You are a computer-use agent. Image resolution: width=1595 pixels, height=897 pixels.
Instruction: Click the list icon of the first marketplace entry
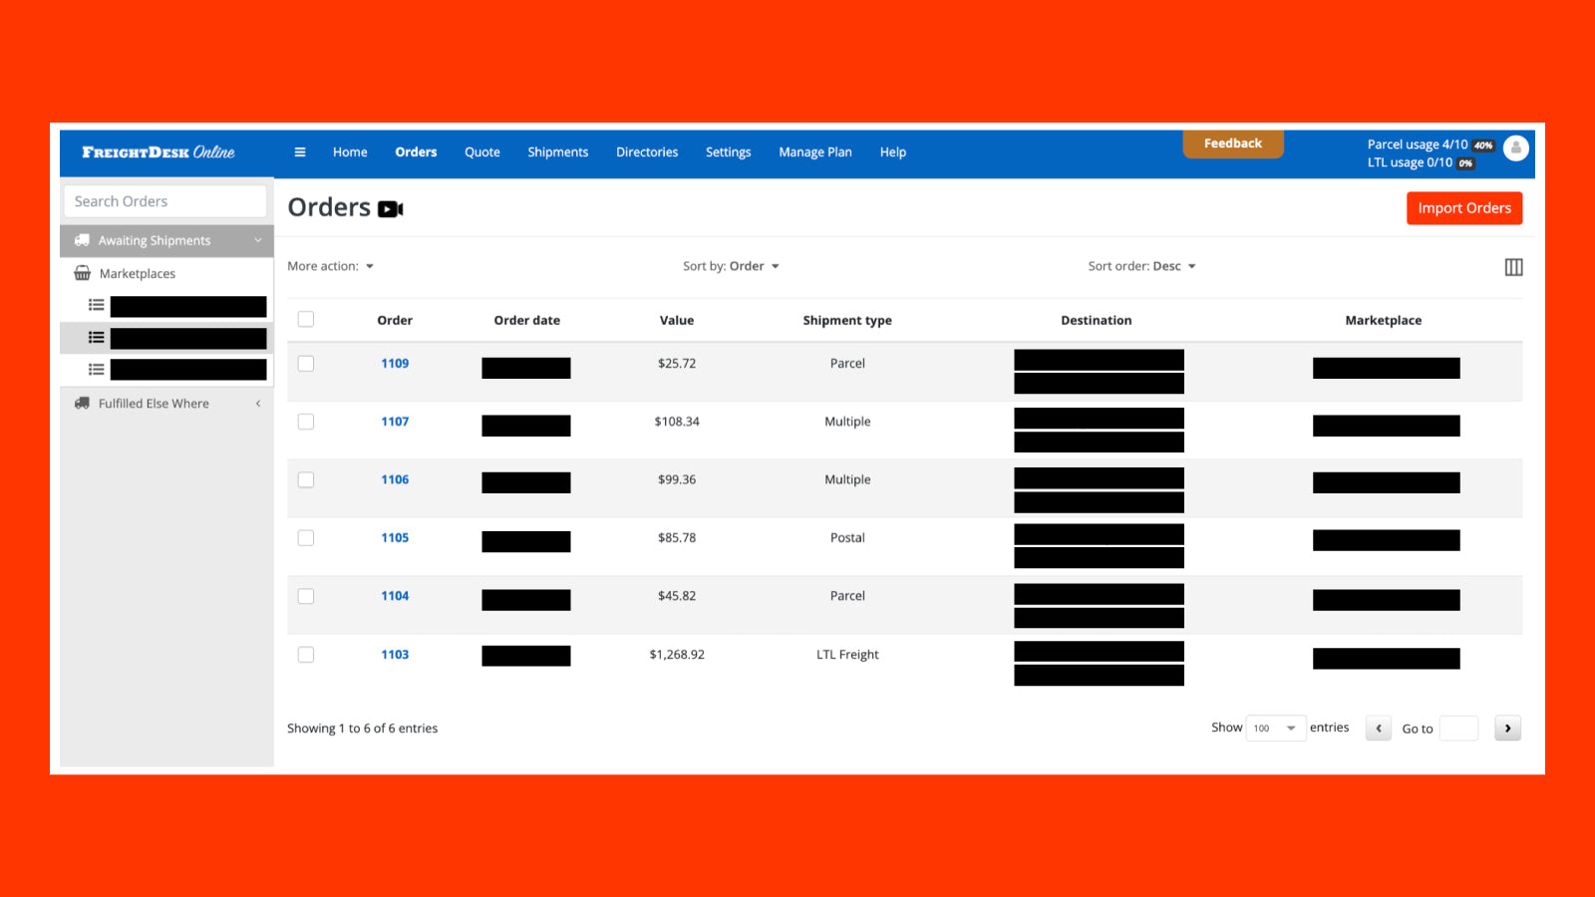(96, 305)
